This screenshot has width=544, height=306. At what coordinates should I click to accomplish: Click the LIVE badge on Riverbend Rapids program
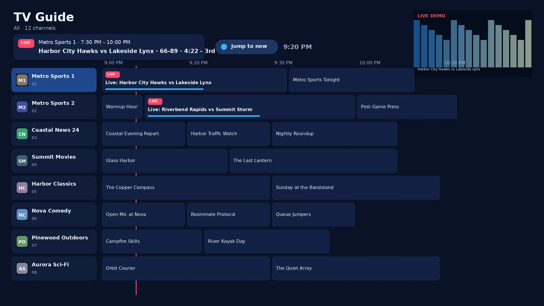click(x=155, y=101)
